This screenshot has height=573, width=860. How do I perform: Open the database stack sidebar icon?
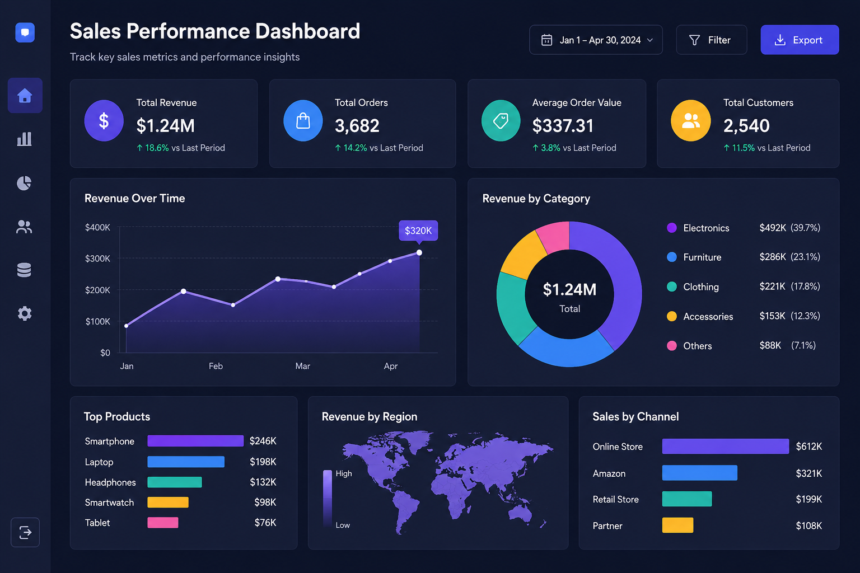(x=24, y=270)
